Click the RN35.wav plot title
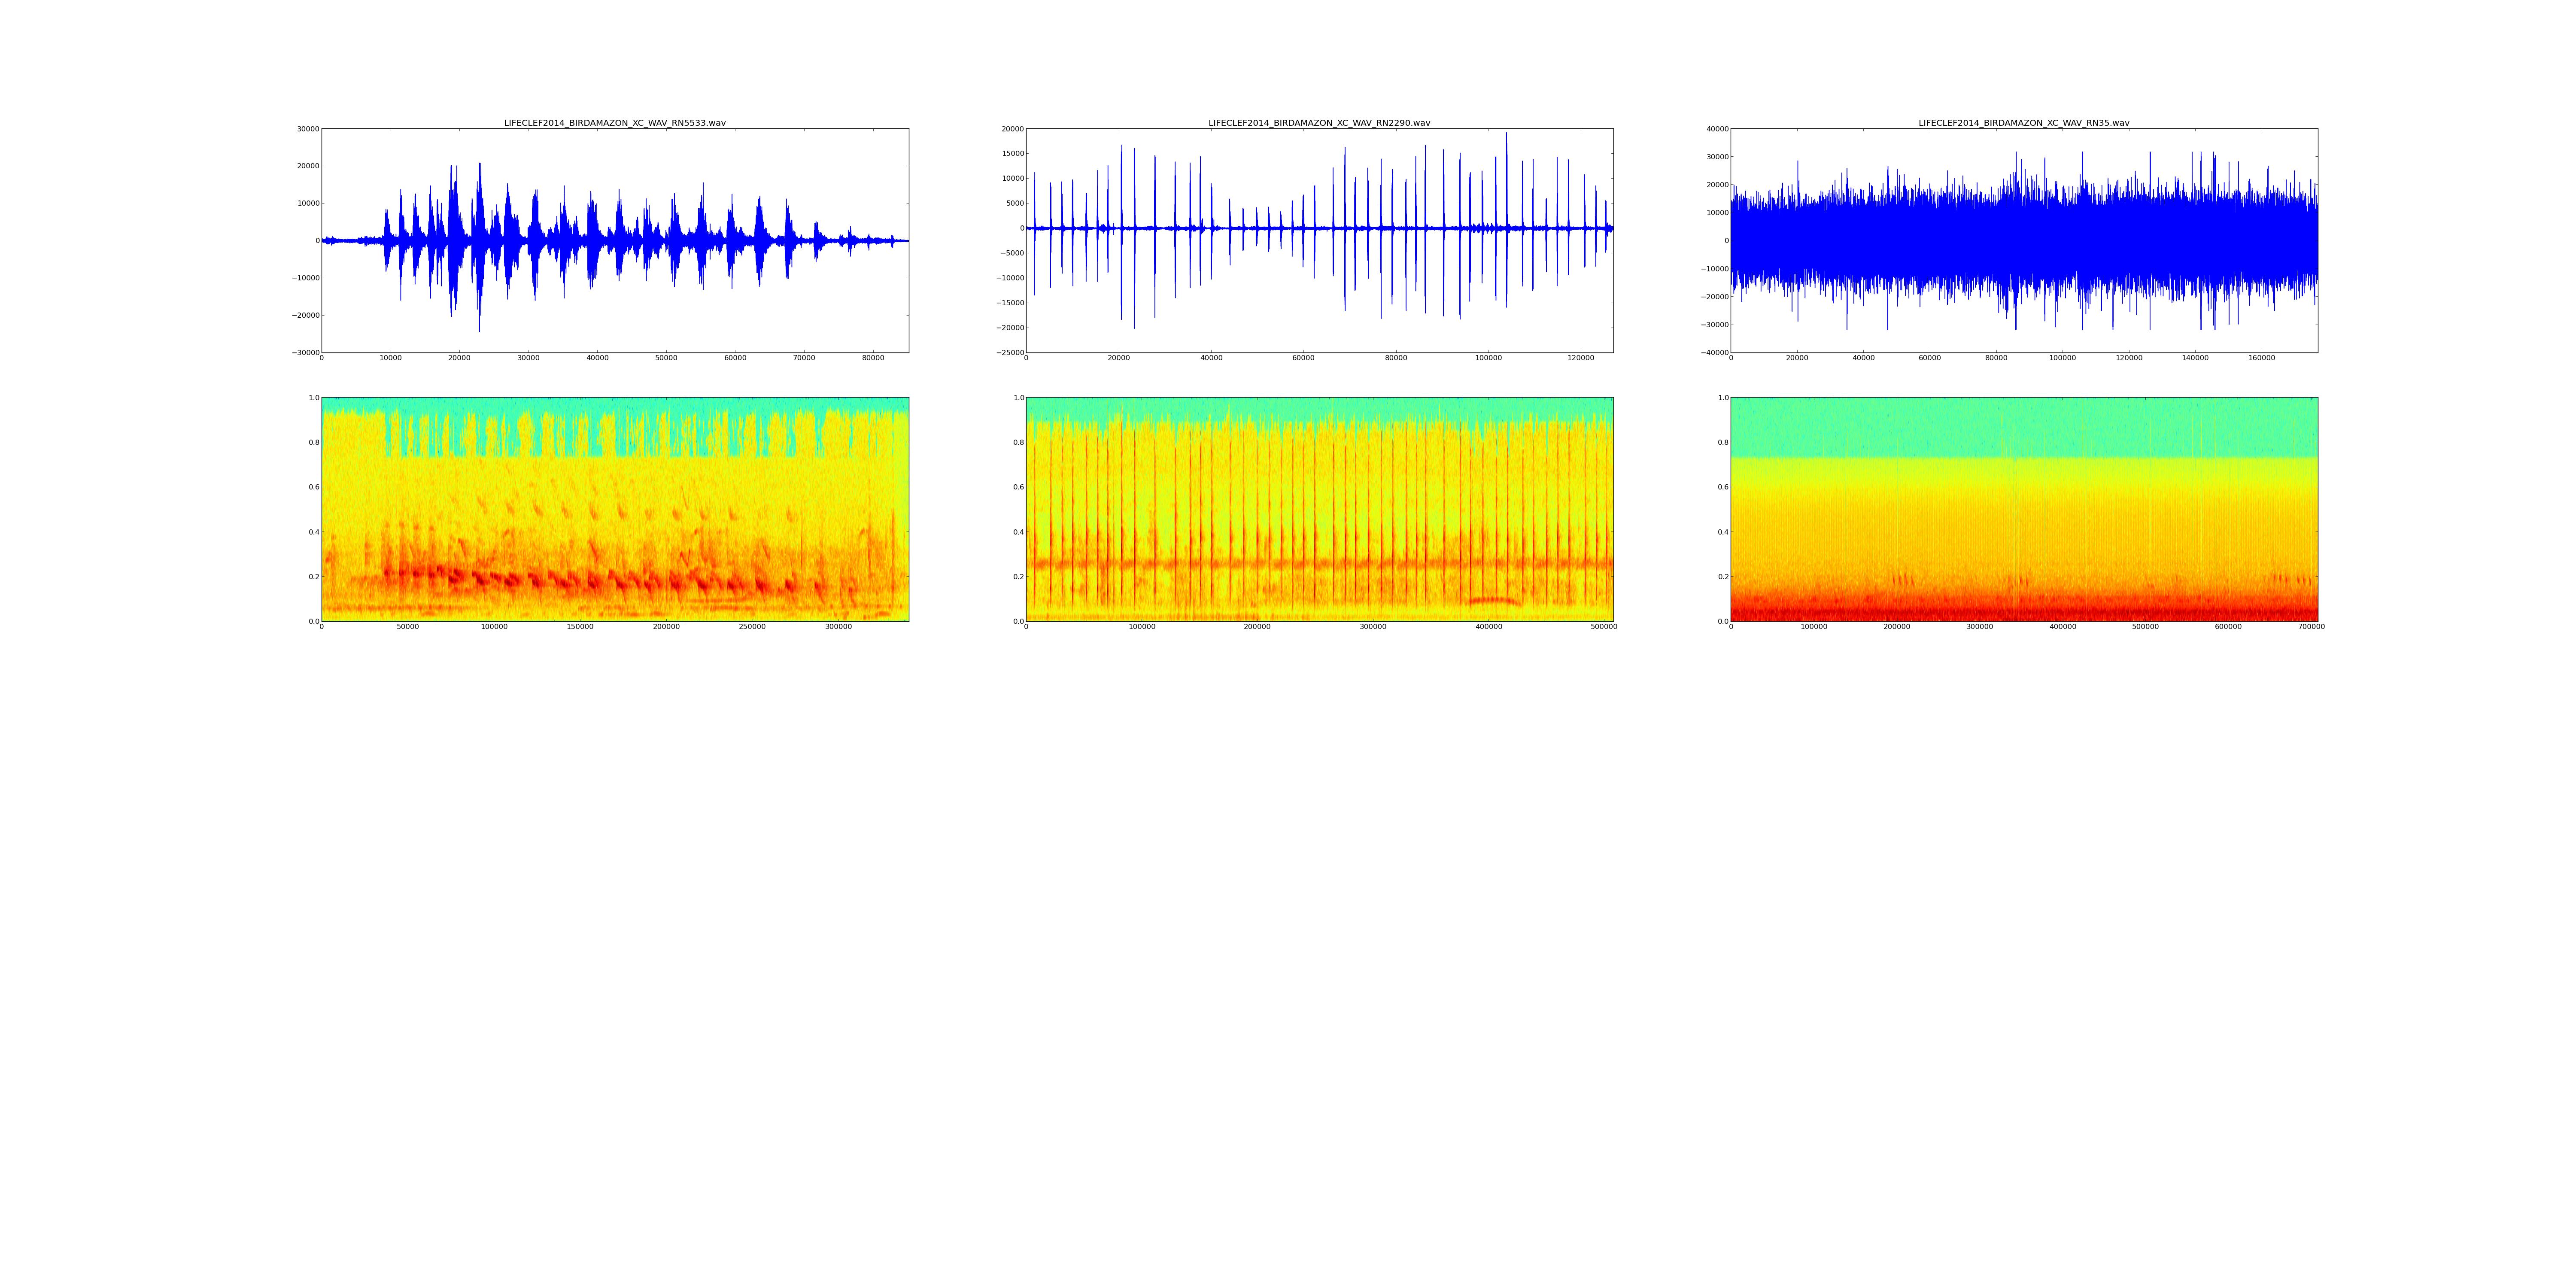Viewport: 2576px width, 1288px height. [2023, 123]
